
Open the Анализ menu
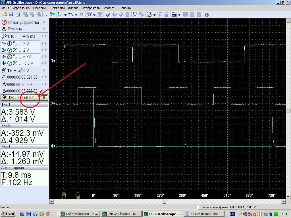pos(73,8)
